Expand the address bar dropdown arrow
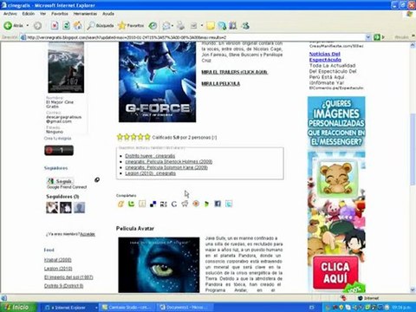The height and width of the screenshot is (312, 416). tap(368, 37)
